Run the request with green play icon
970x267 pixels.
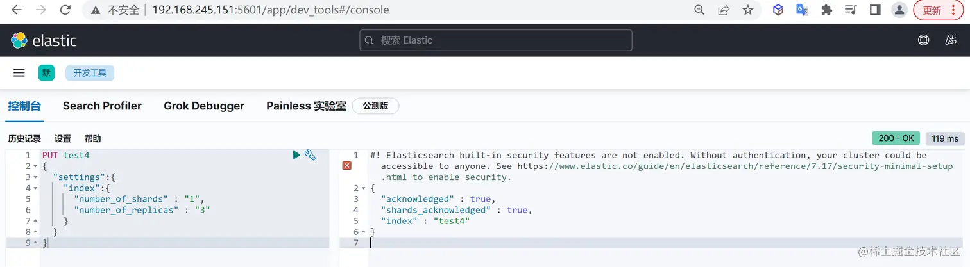[296, 155]
